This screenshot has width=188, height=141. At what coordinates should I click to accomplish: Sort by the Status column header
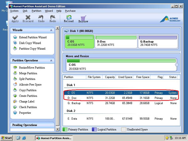tap(170, 77)
